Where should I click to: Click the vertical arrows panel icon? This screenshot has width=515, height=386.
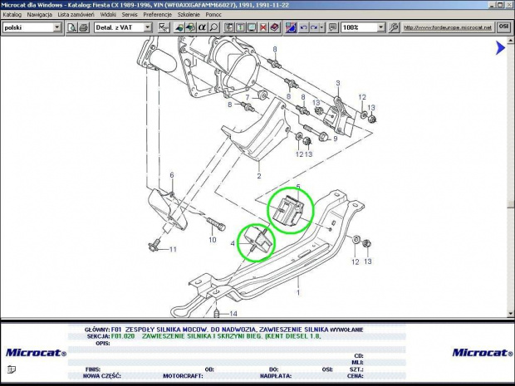point(240,27)
